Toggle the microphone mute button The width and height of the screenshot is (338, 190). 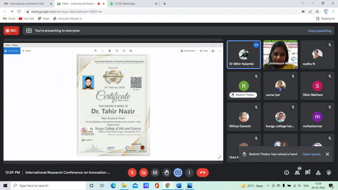point(132,173)
